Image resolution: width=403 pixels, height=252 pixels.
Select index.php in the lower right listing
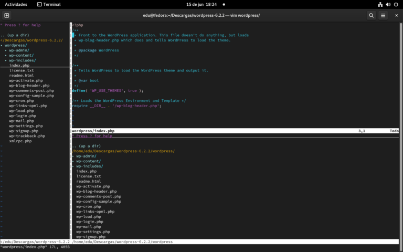click(87, 171)
